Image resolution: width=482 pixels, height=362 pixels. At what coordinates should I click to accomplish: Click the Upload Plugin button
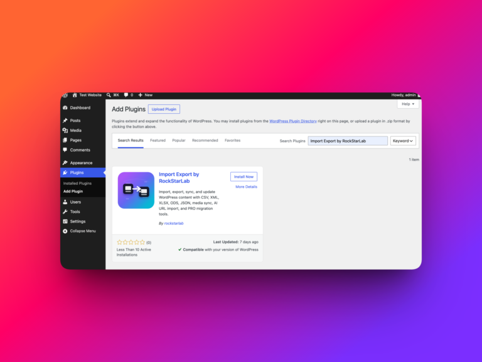[x=164, y=109]
